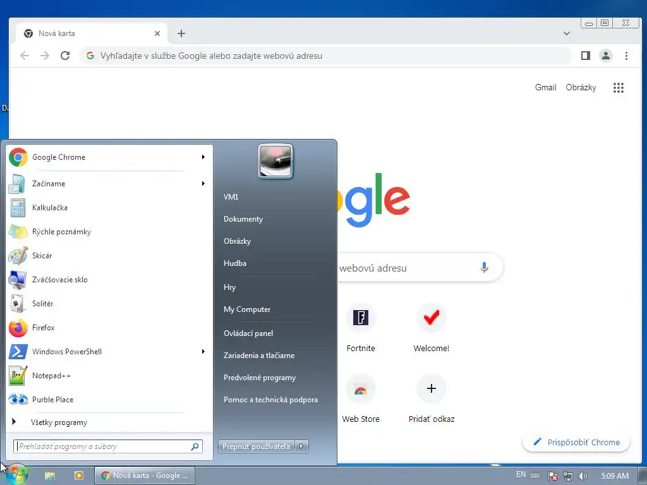The height and width of the screenshot is (485, 647).
Task: Open Rýchle poznámky sticky notes
Action: (108, 231)
